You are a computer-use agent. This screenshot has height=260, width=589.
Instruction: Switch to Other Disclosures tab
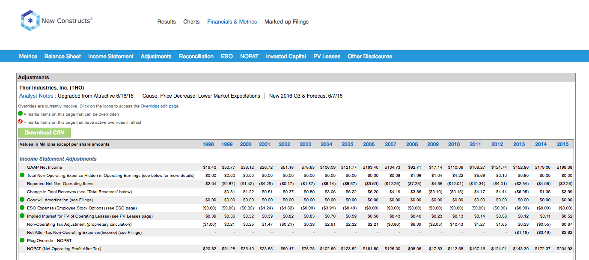point(370,56)
